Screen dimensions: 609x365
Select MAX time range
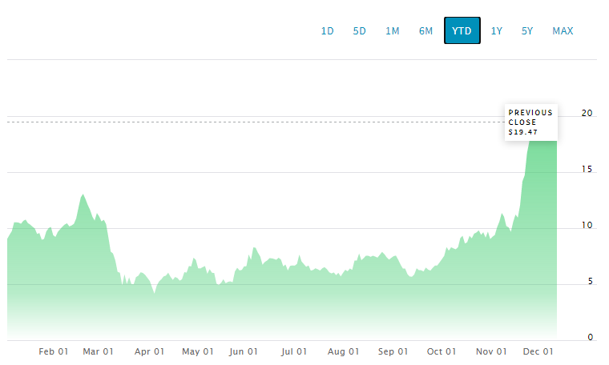[x=563, y=31]
